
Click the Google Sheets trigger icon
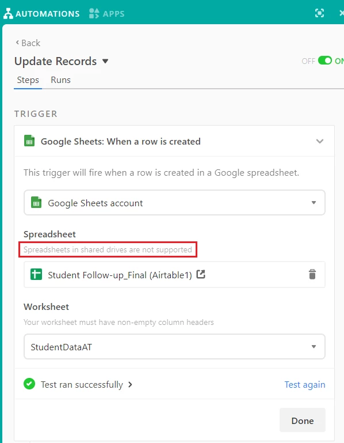point(29,141)
